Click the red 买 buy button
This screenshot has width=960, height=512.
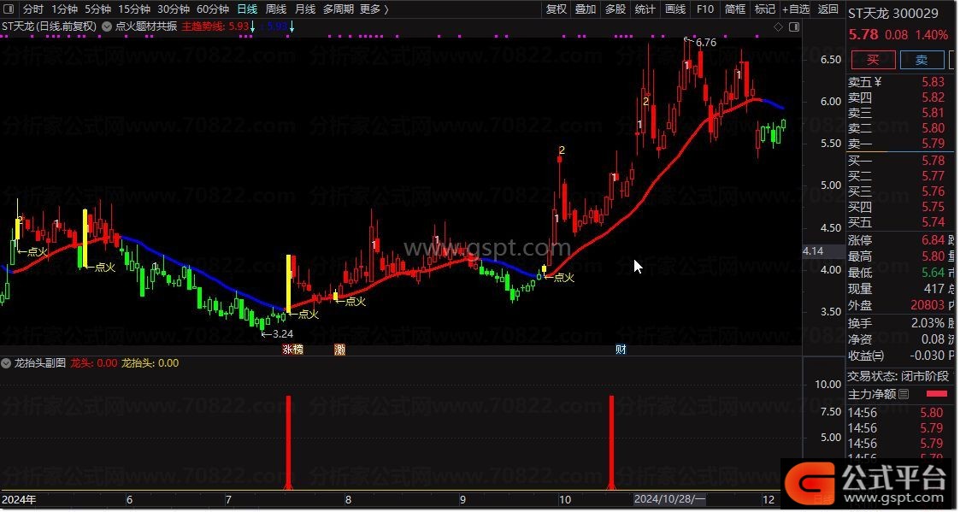tap(873, 60)
